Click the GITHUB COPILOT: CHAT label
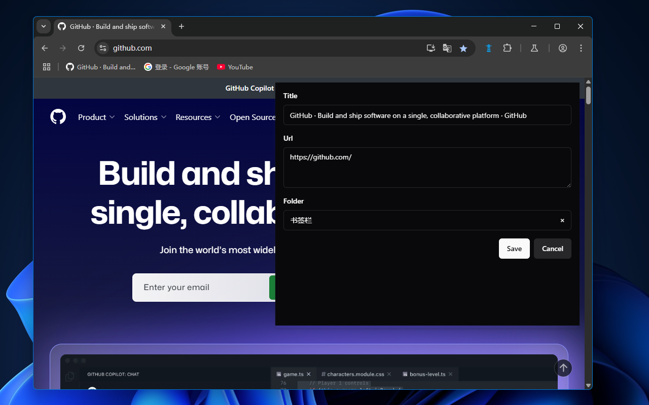The image size is (649, 405). coord(113,375)
